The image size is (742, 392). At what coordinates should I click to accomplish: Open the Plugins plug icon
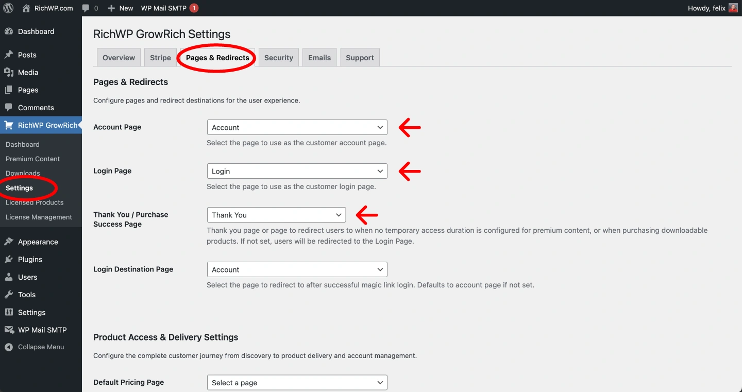coord(9,260)
